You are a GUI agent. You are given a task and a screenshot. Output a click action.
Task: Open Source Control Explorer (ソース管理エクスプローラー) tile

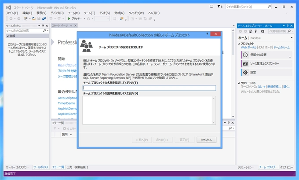(266, 63)
